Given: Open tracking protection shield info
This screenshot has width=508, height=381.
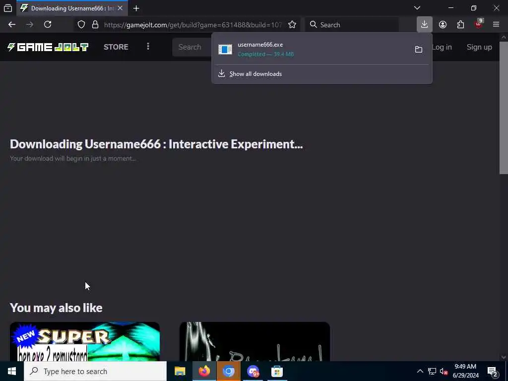Looking at the screenshot, I should point(81,25).
